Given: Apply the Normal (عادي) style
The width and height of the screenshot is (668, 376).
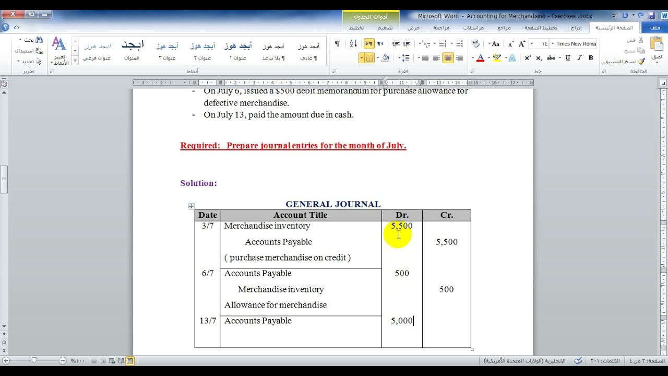Looking at the screenshot, I should (309, 51).
